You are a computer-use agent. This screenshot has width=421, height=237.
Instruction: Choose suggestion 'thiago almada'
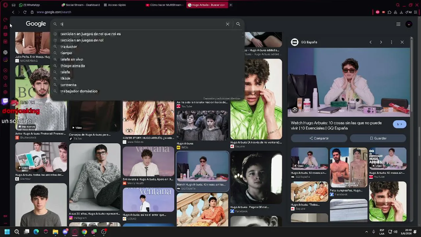tap(73, 66)
